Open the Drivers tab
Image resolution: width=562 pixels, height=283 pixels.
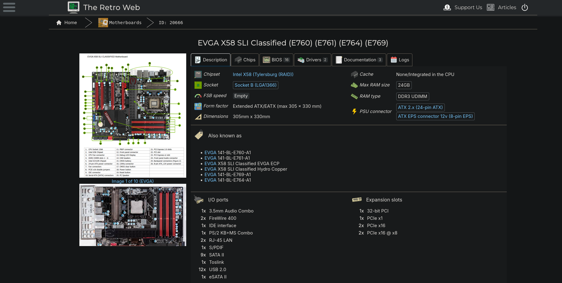tap(313, 60)
